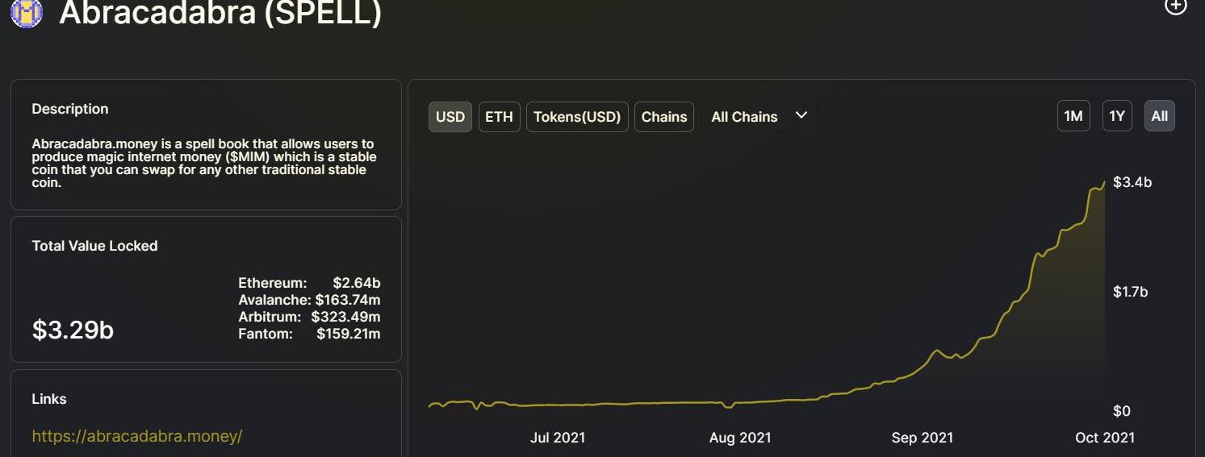Viewport: 1205px width, 457px height.
Task: Click the Aug 2021 x-axis label
Action: pos(740,438)
